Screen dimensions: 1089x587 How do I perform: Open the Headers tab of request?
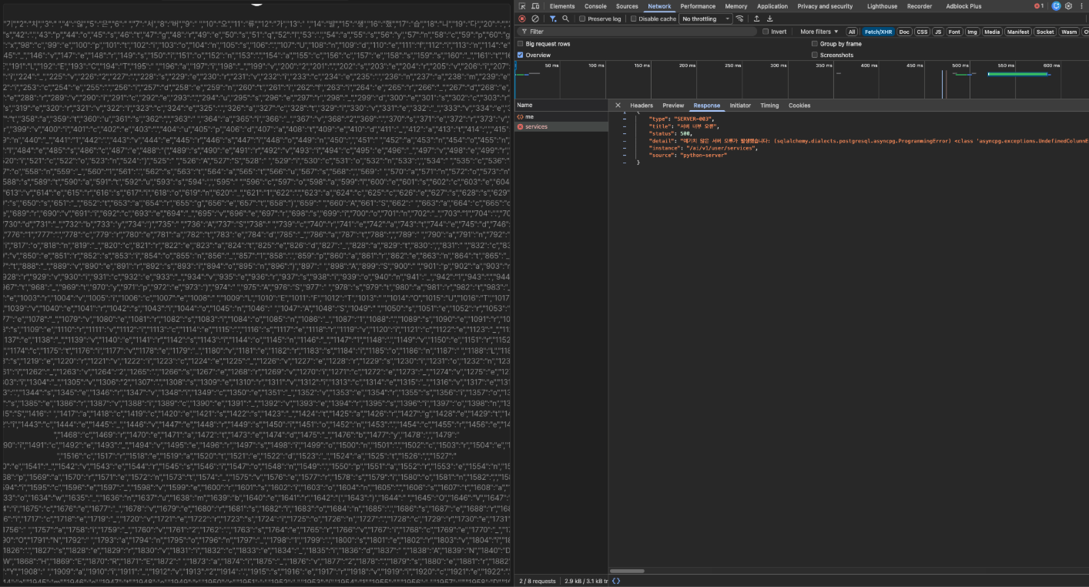click(x=641, y=106)
